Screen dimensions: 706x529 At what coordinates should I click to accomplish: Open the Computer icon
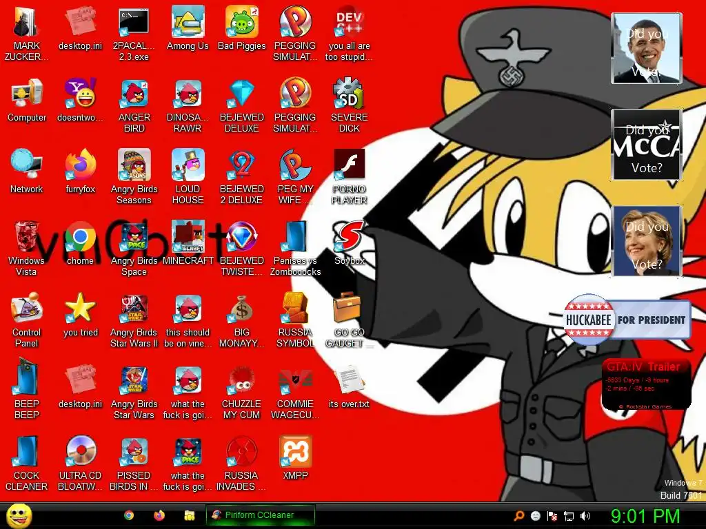[27, 101]
